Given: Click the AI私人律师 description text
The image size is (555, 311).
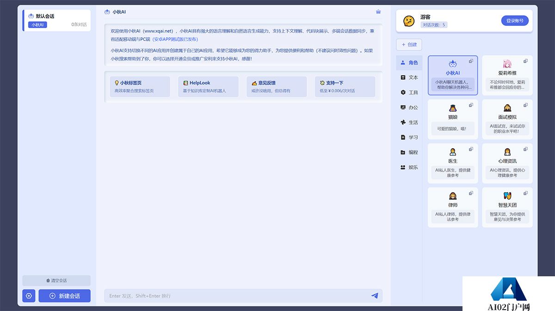Looking at the screenshot, I should click(453, 217).
